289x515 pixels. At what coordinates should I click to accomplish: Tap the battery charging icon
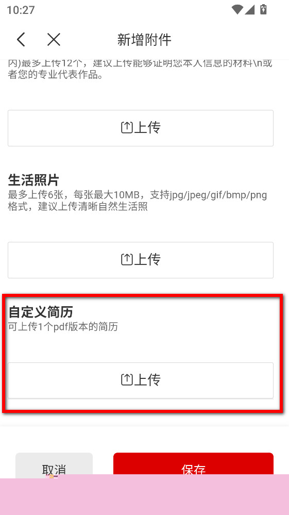(x=263, y=9)
